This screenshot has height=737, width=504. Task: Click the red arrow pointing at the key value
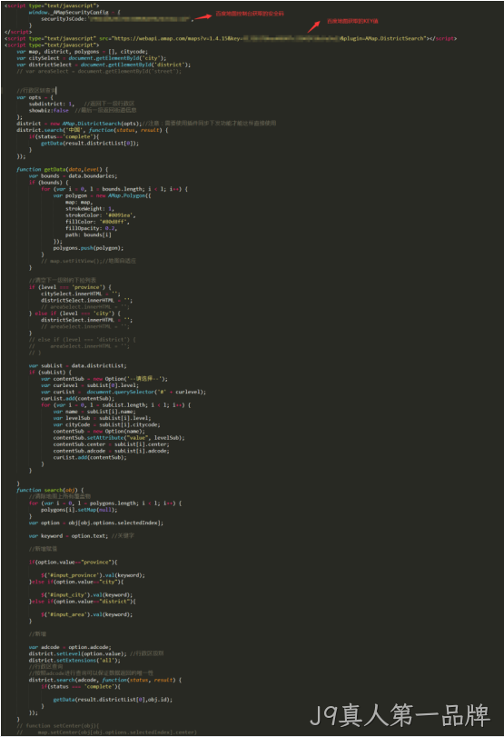(x=314, y=25)
